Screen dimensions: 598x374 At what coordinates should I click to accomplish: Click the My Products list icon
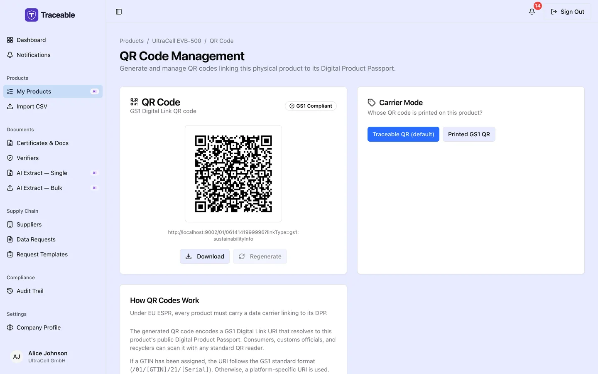pyautogui.click(x=10, y=91)
